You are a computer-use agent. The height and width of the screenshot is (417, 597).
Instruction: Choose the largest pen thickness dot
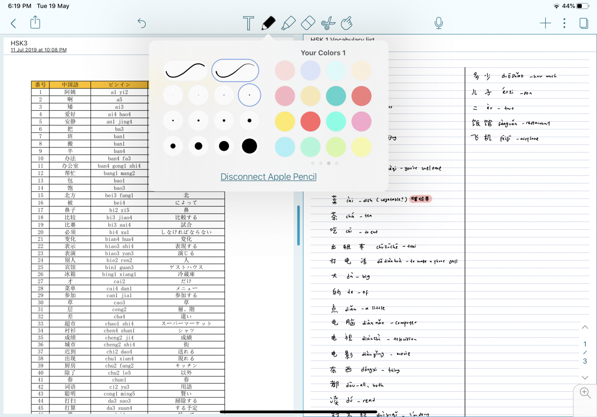tap(249, 146)
